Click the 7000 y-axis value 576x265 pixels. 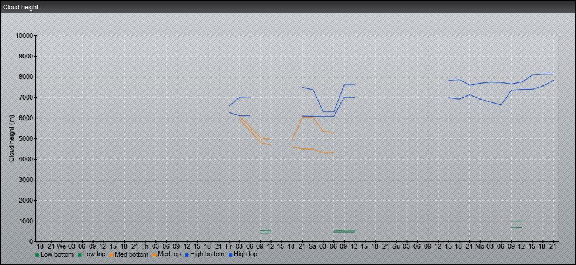tap(26, 97)
